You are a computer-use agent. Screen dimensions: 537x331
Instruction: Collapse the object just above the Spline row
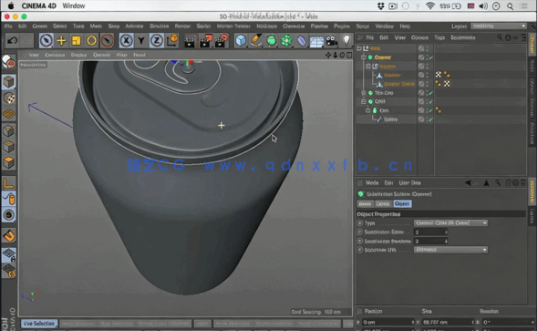click(x=368, y=110)
